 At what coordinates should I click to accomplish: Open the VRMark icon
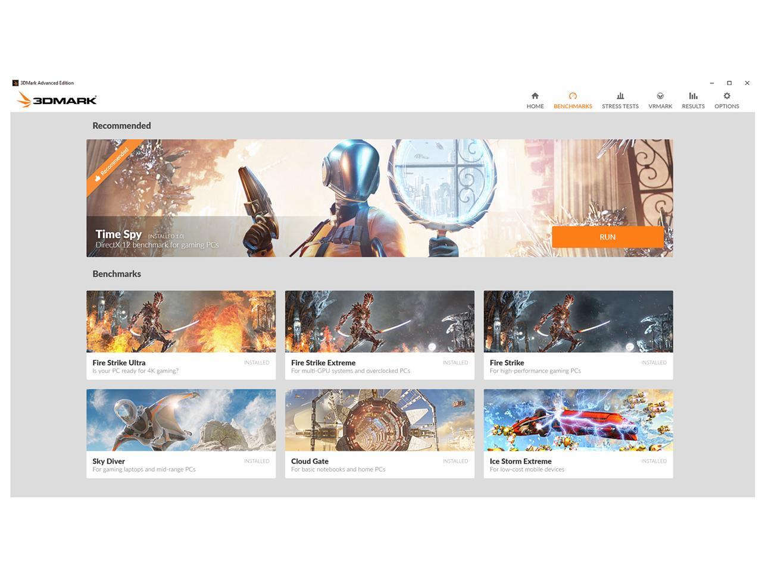coord(660,96)
